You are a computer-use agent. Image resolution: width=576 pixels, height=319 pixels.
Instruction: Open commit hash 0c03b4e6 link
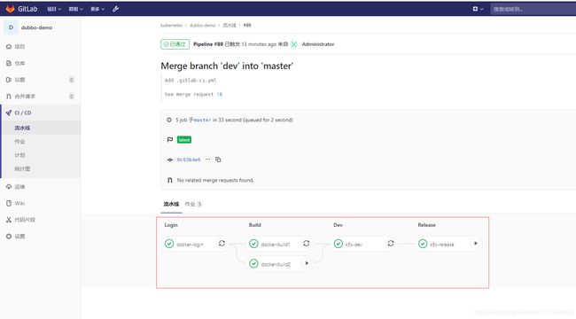(189, 159)
